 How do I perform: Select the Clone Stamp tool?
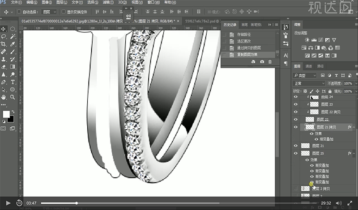pyautogui.click(x=4, y=59)
